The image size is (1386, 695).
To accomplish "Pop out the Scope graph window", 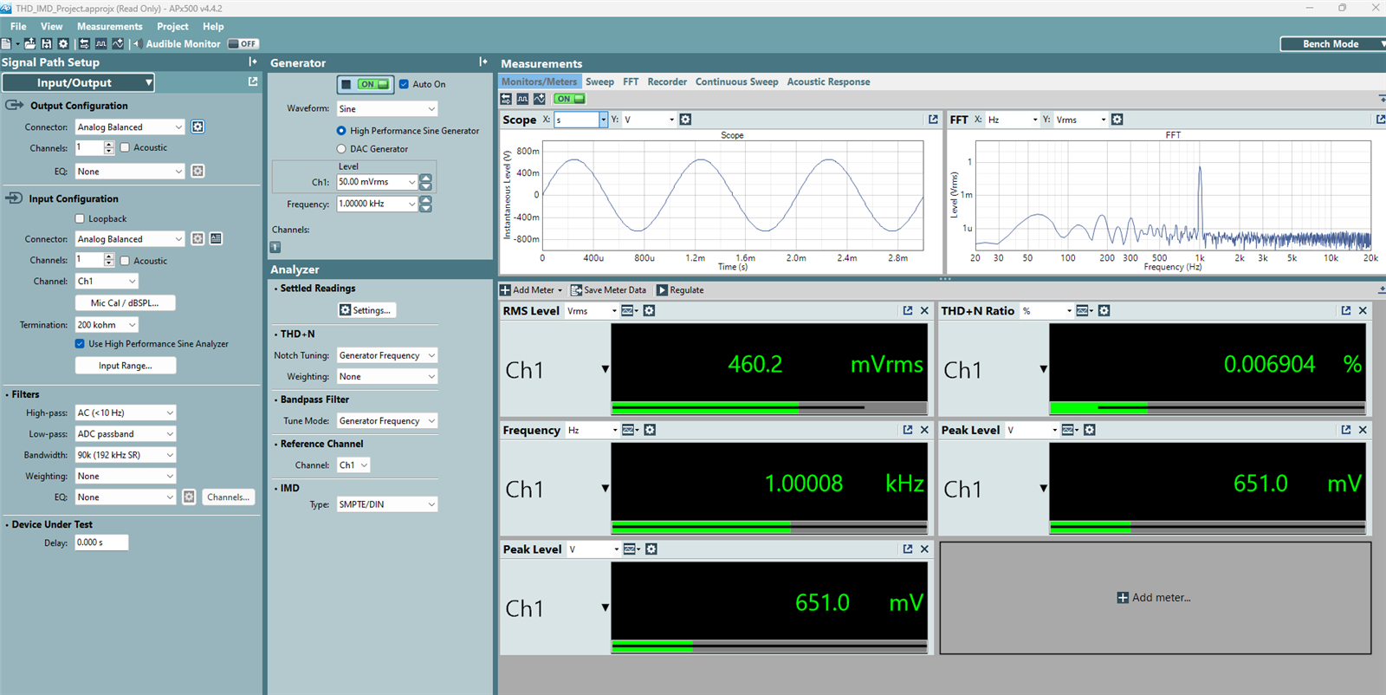I will tap(933, 120).
